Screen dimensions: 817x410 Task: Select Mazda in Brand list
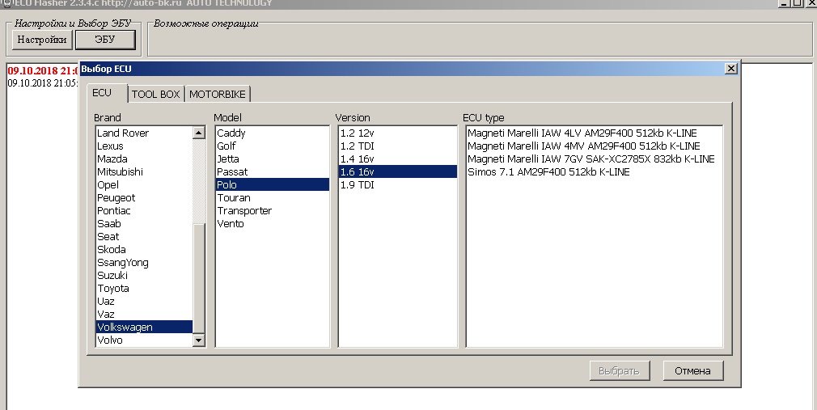coord(144,159)
